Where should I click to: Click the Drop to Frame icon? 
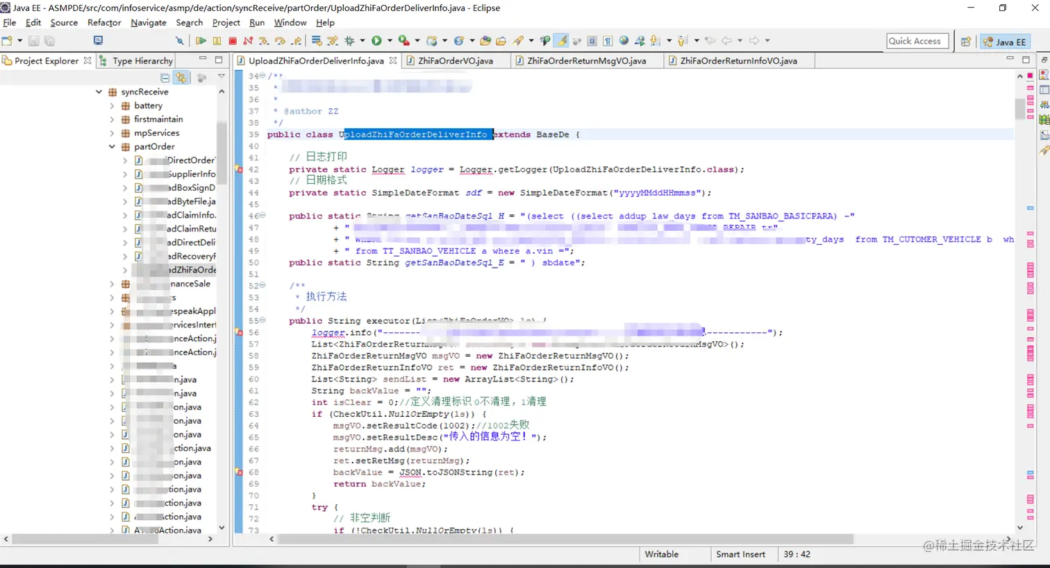coord(317,41)
